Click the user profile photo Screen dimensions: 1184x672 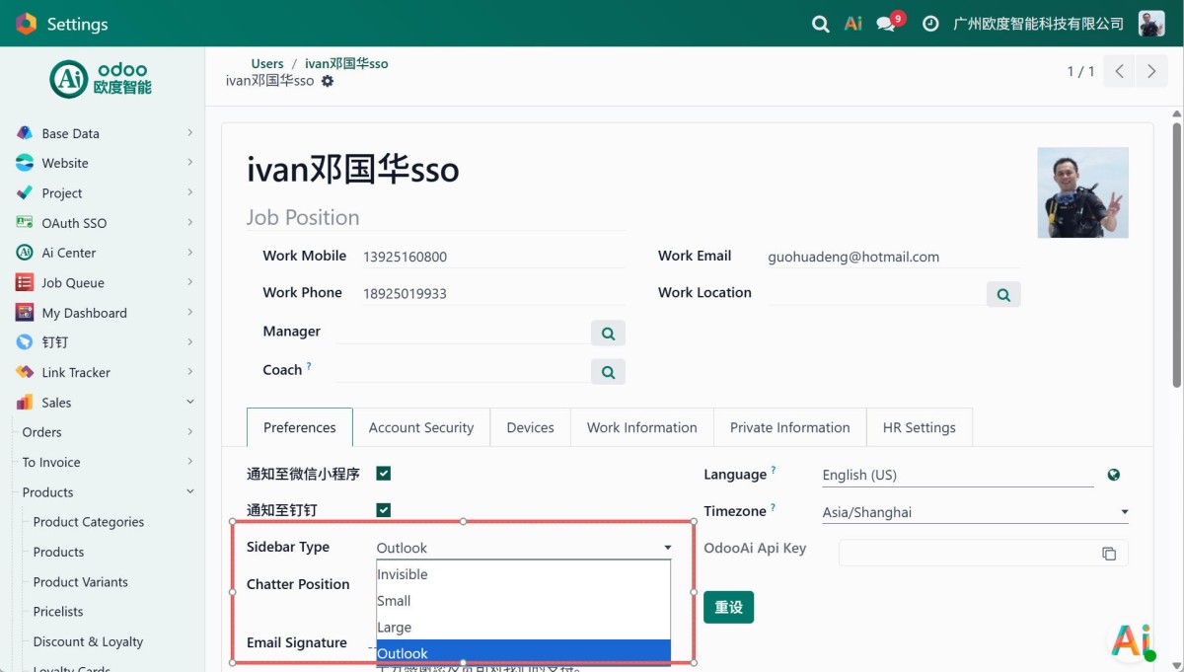1082,192
